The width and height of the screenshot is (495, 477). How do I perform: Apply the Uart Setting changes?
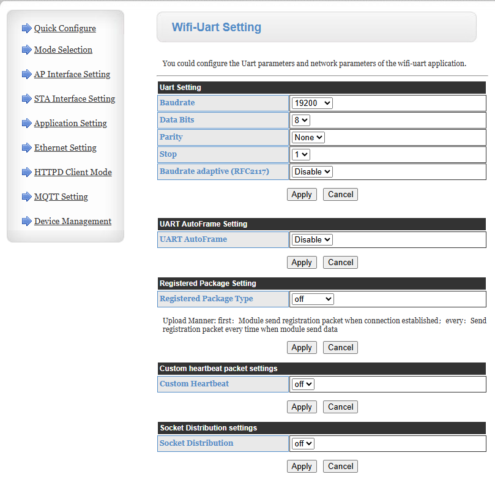click(302, 194)
